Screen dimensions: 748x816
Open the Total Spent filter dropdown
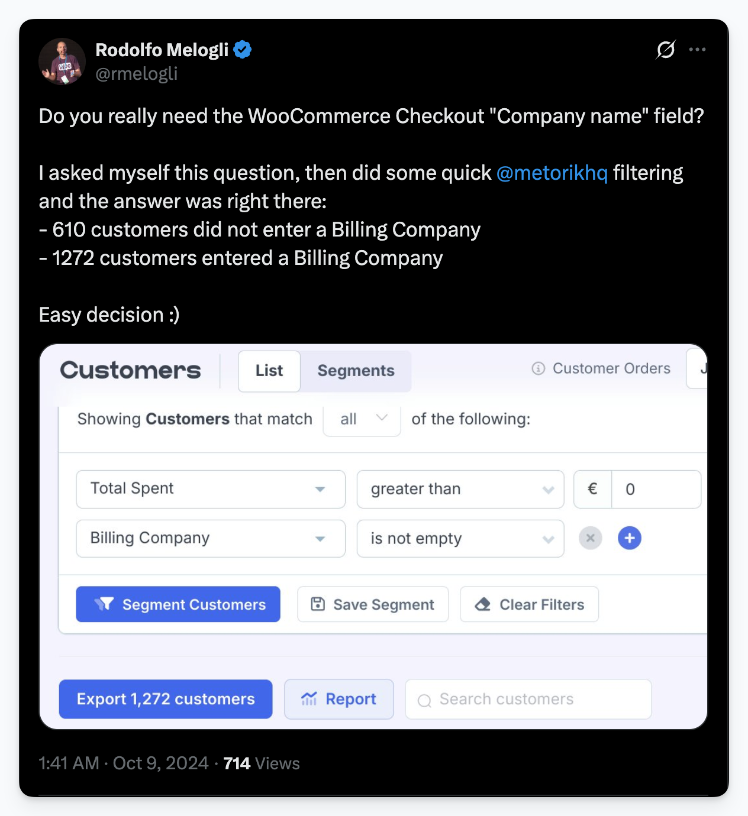coord(210,489)
